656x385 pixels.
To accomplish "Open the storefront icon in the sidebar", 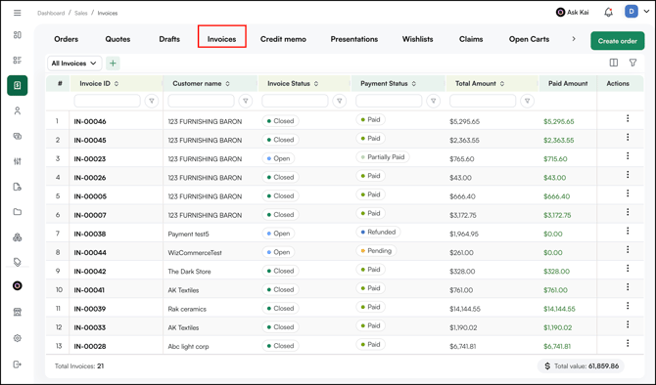I will click(x=18, y=312).
